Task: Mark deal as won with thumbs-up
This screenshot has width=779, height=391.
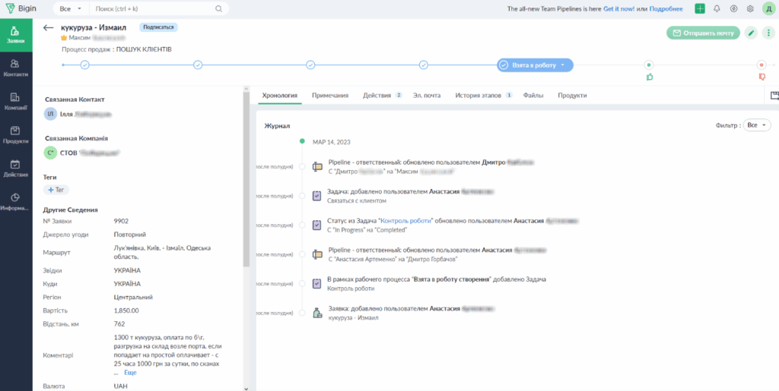Action: (650, 77)
